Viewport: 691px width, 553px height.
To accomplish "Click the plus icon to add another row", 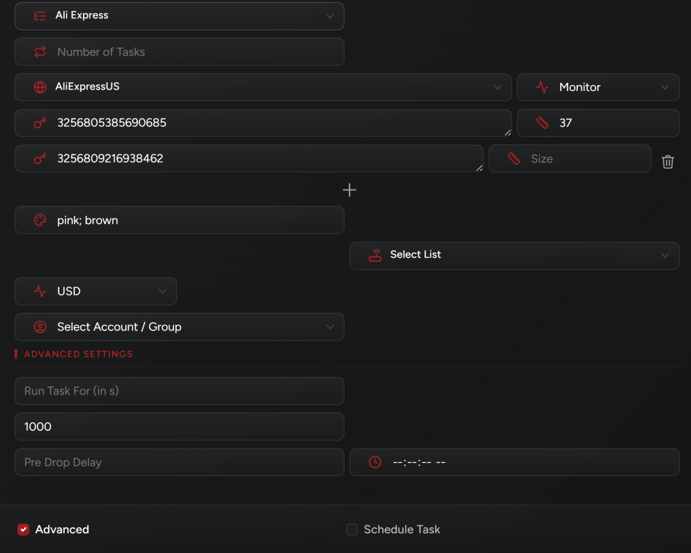I will [350, 190].
